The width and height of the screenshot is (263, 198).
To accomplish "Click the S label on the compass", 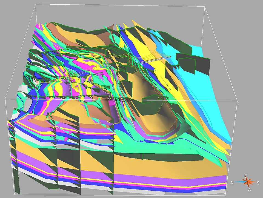I will click(x=259, y=183).
